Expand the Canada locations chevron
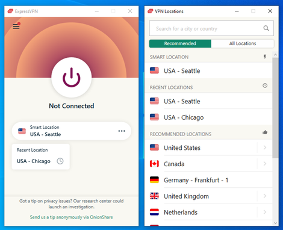This screenshot has height=230, width=283. [x=265, y=164]
